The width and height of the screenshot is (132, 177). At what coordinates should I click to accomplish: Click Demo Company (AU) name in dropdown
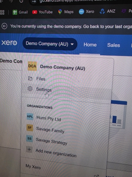63,67
